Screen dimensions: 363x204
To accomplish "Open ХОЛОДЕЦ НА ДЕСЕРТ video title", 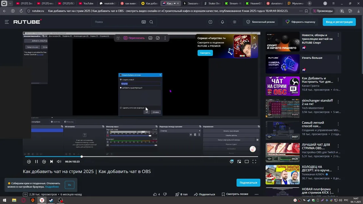I will click(316, 169).
